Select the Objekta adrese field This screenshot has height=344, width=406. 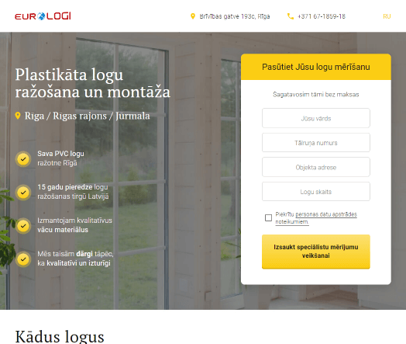pos(316,167)
